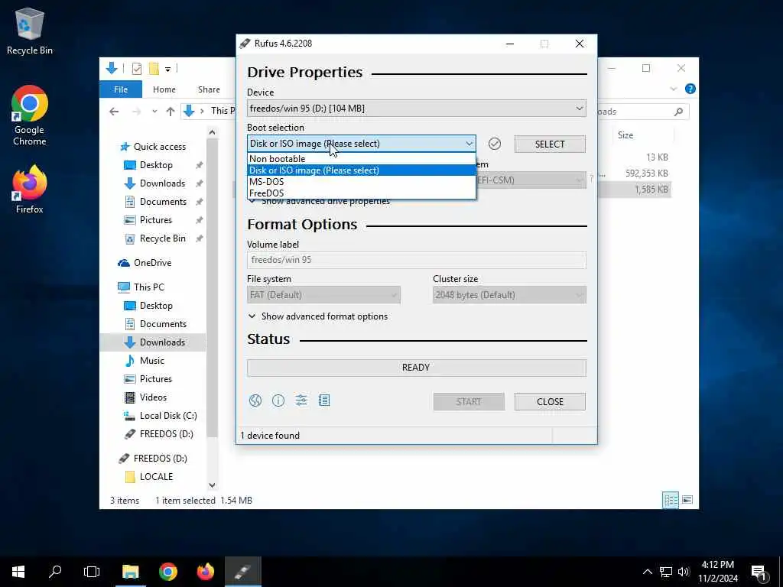Switch to File Explorer taskbar icon
Image resolution: width=783 pixels, height=587 pixels.
click(x=130, y=572)
